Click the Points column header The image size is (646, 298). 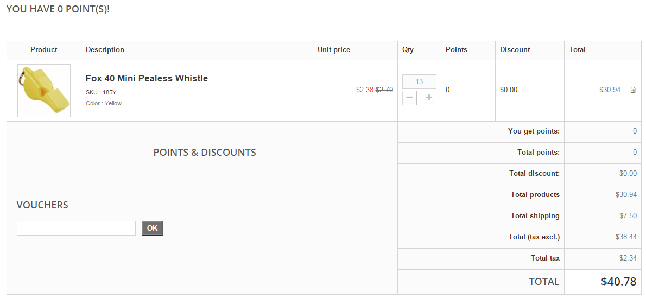[456, 50]
